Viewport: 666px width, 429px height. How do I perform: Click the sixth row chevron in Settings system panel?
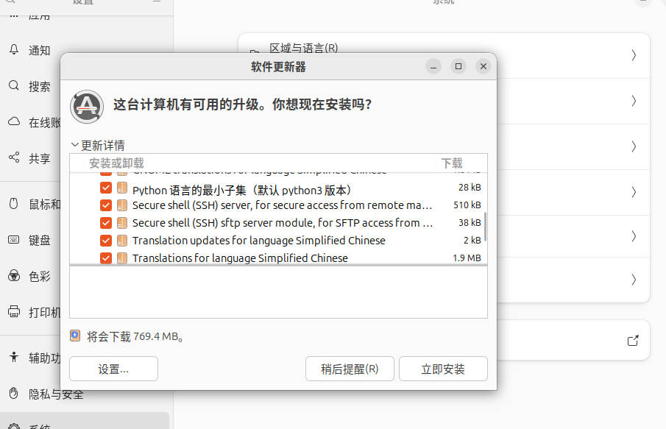634,280
